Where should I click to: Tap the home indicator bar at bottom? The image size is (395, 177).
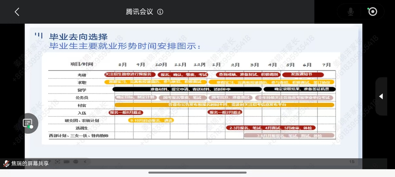(197, 172)
